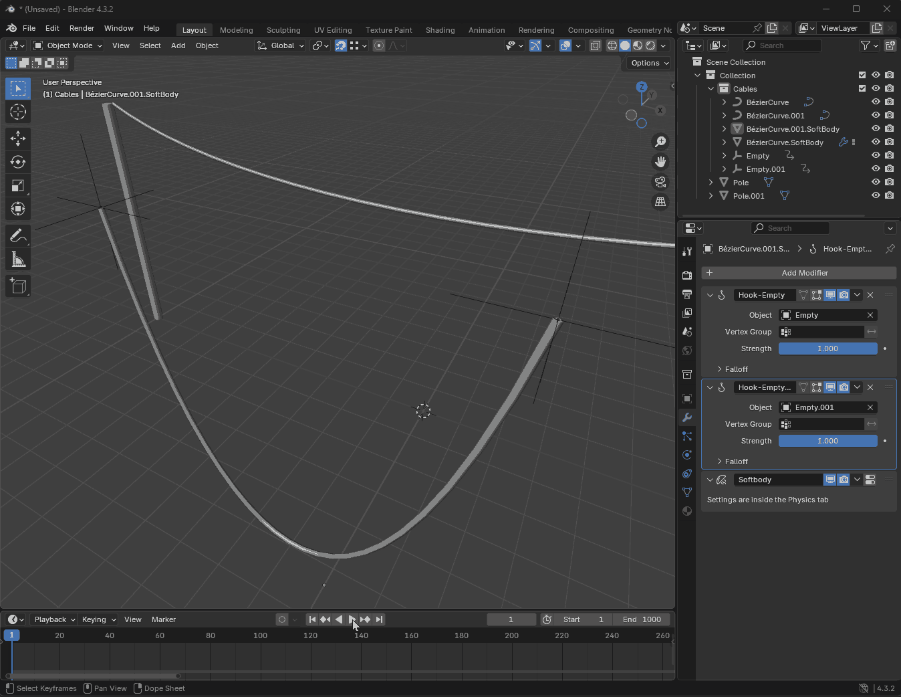Open the viewport Options button
The image size is (901, 697).
pyautogui.click(x=650, y=63)
